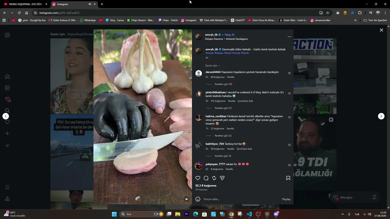The width and height of the screenshot is (390, 219).
Task: Create a new post with plus icon
Action: pyautogui.click(x=7, y=133)
